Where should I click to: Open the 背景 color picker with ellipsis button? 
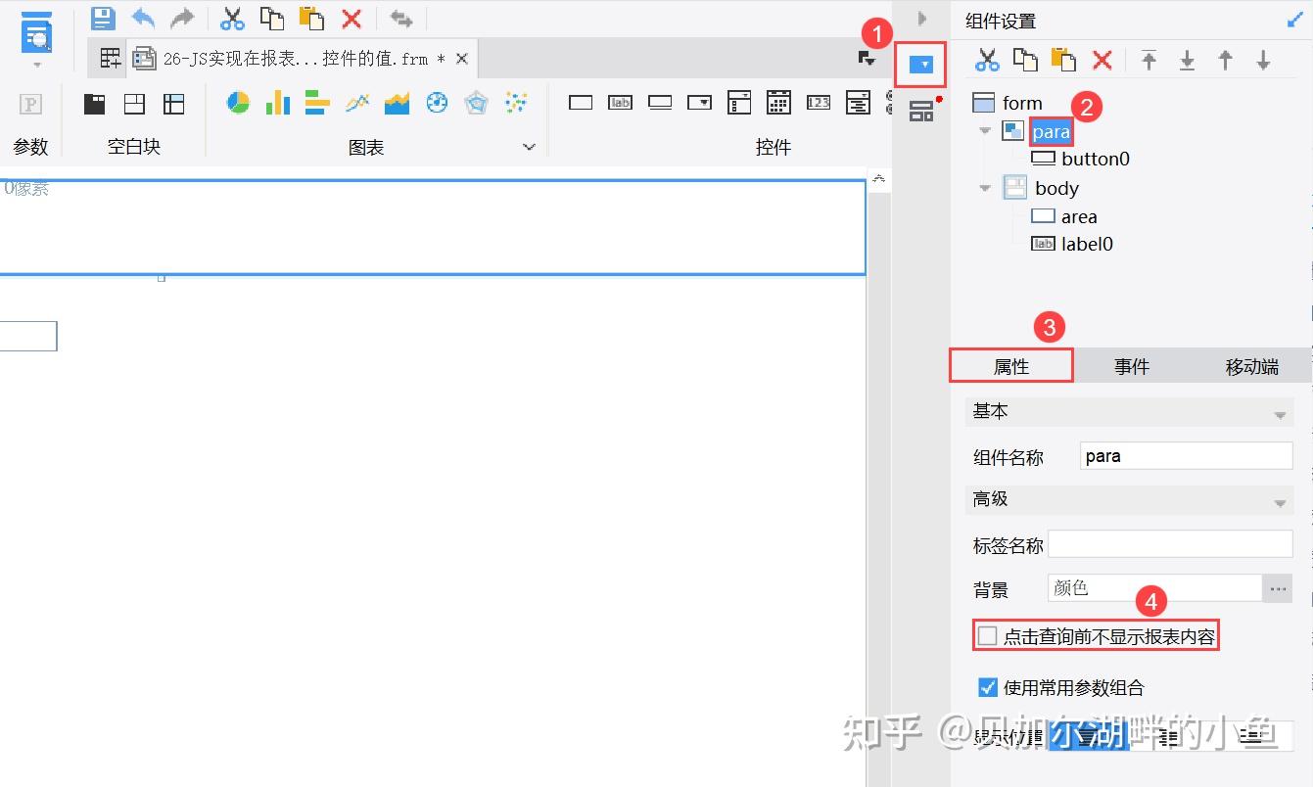(1278, 588)
